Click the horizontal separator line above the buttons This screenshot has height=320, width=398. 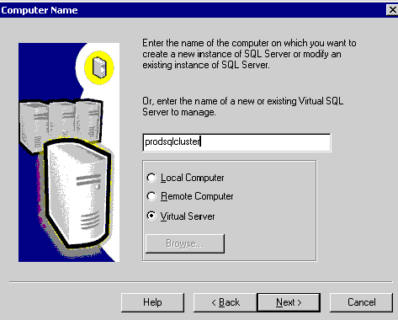[x=201, y=282]
